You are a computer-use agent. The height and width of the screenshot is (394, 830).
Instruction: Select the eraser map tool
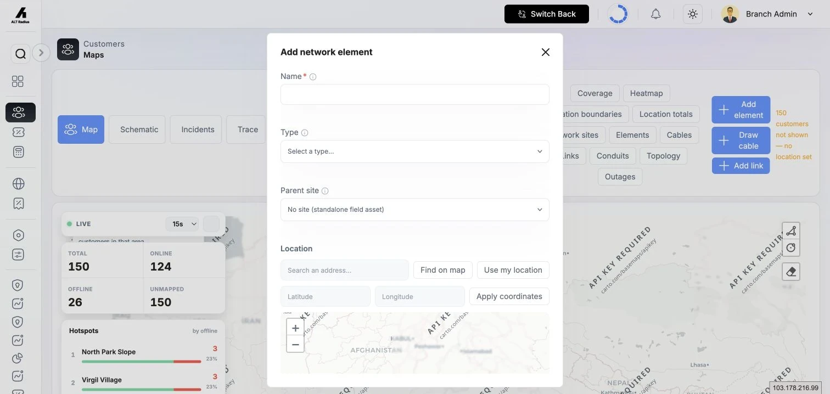791,272
